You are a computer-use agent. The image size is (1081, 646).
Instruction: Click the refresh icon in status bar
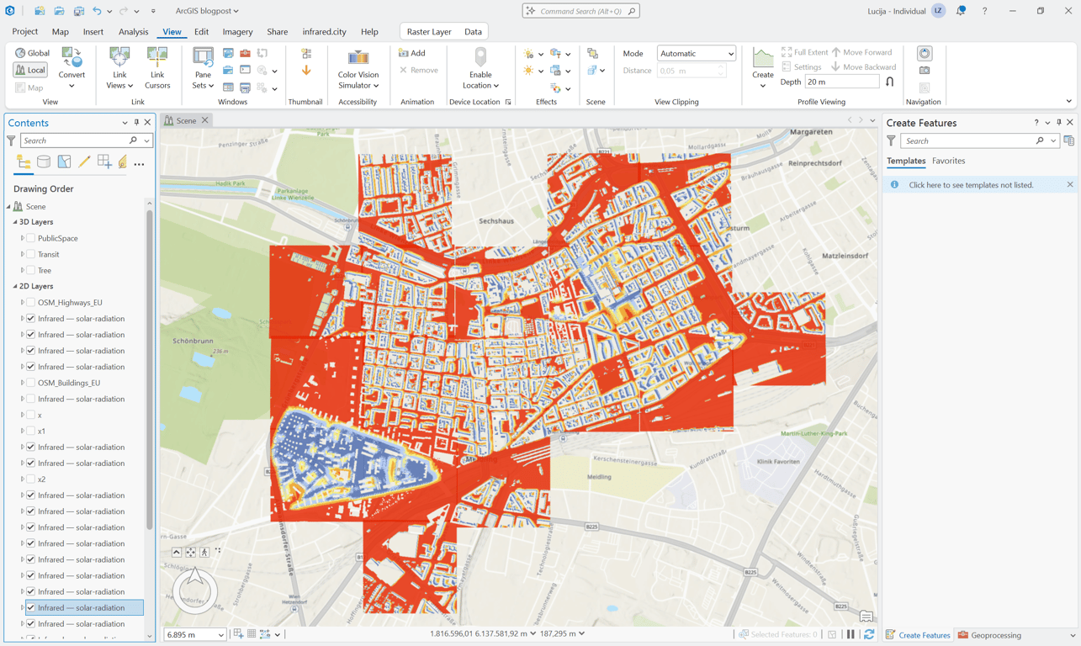point(869,634)
